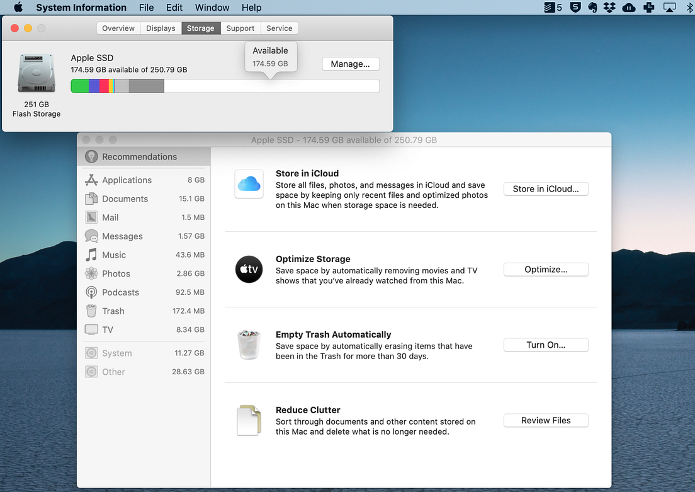Select the Photos icon in the sidebar
The height and width of the screenshot is (492, 695).
pyautogui.click(x=91, y=273)
